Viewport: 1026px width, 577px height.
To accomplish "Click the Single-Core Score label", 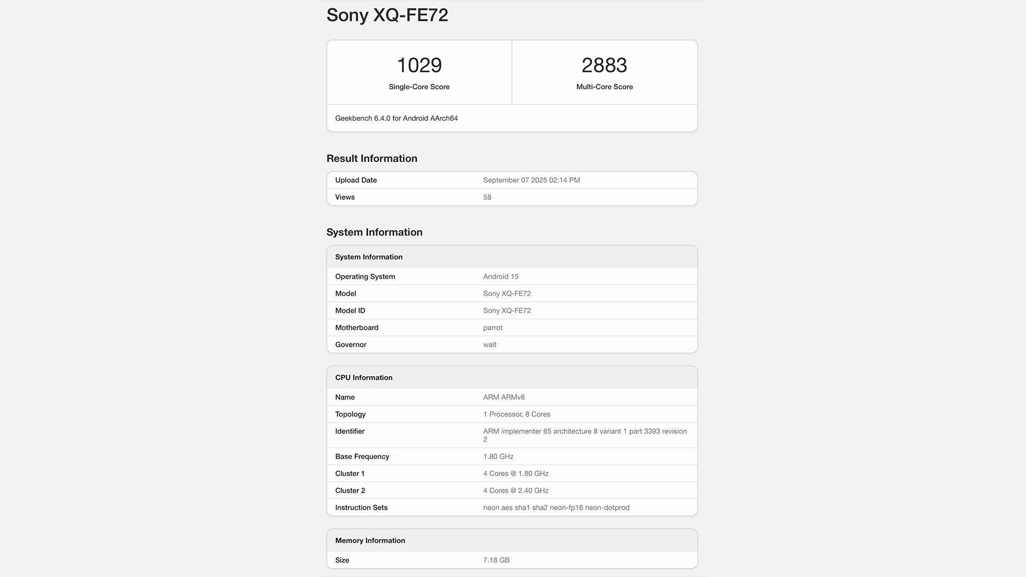I will 419,87.
